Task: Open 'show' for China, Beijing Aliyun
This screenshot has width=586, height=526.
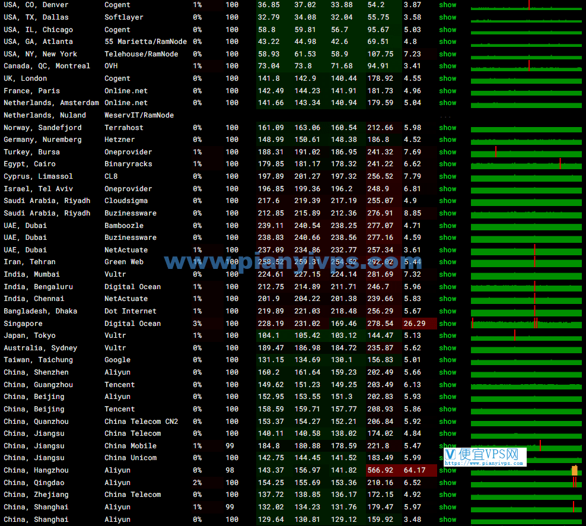Action: pyautogui.click(x=447, y=397)
